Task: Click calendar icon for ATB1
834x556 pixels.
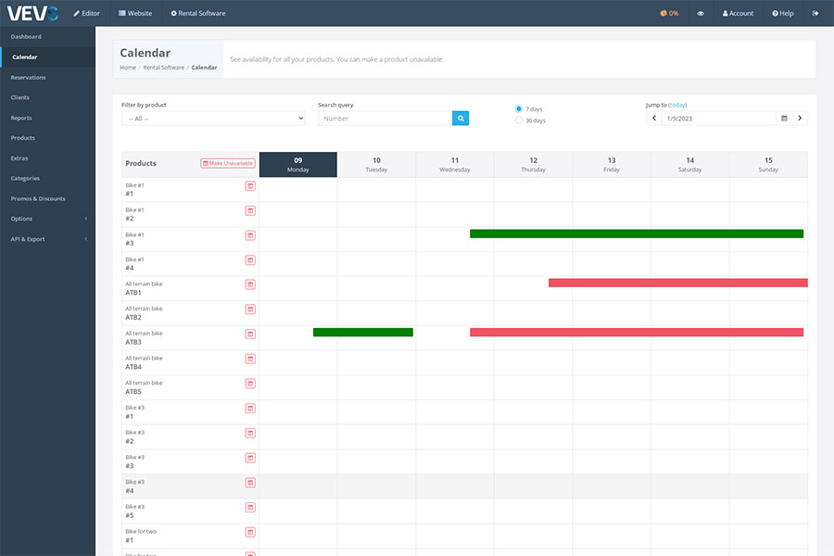Action: pyautogui.click(x=250, y=284)
